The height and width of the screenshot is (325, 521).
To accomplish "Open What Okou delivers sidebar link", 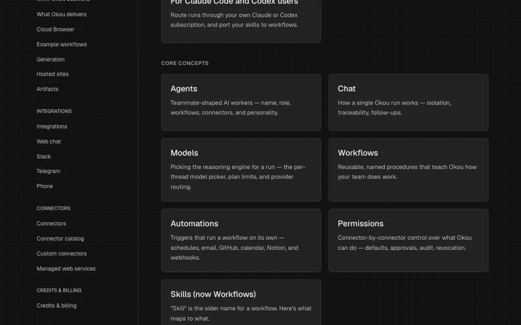I will coord(62,14).
